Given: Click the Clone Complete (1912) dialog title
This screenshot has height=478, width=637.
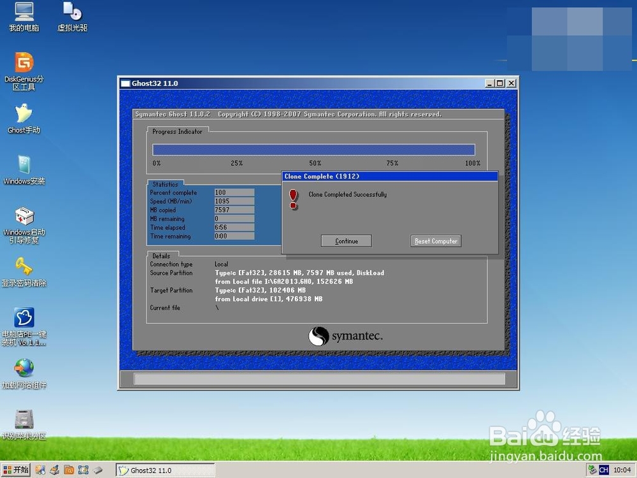Looking at the screenshot, I should (322, 177).
